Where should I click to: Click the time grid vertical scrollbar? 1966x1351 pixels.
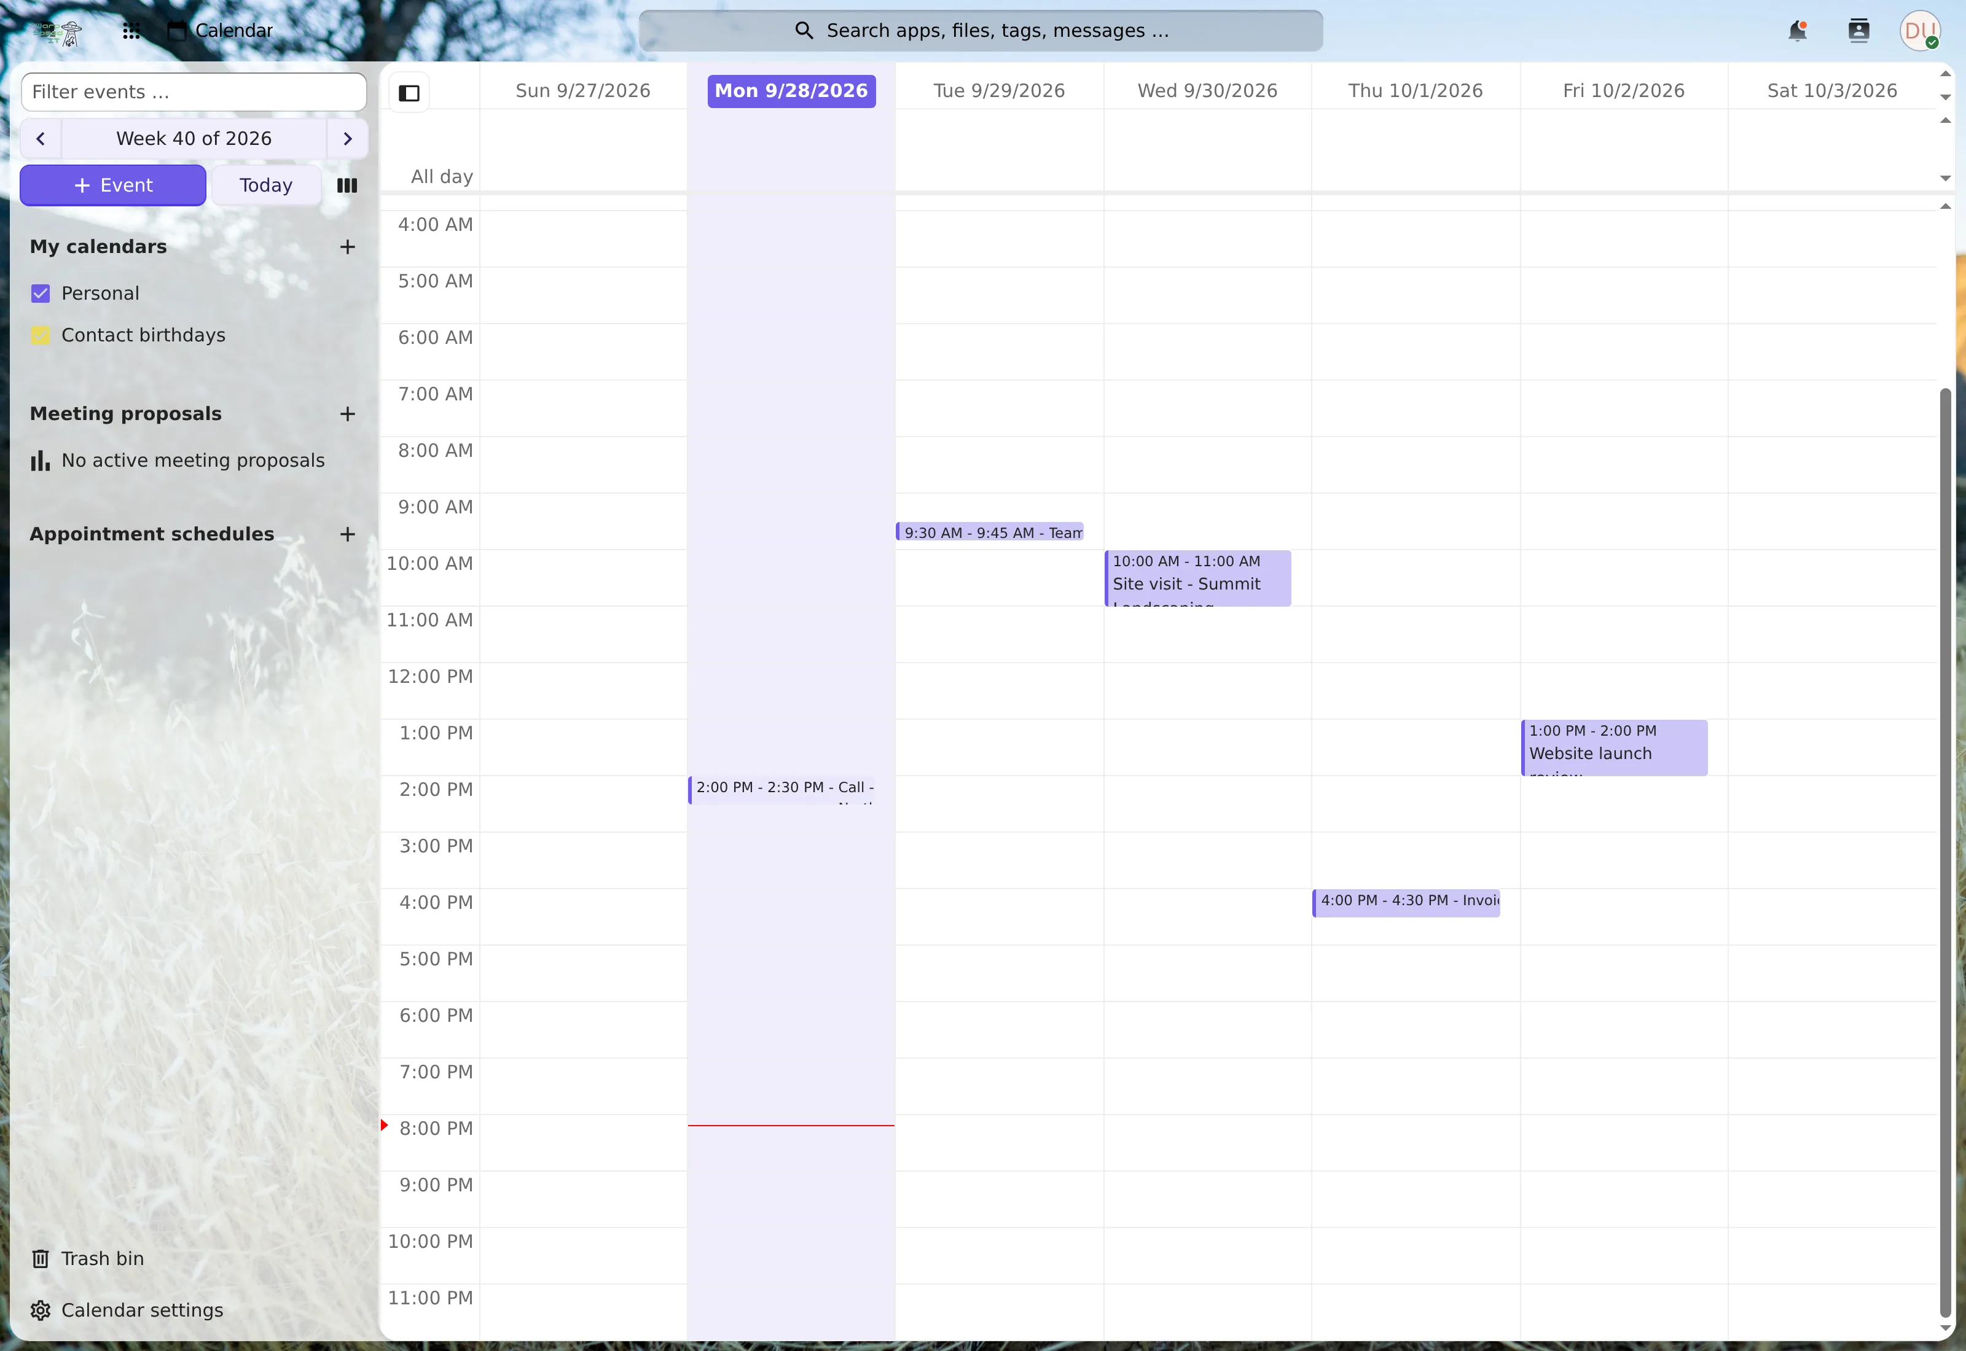pyautogui.click(x=1945, y=852)
